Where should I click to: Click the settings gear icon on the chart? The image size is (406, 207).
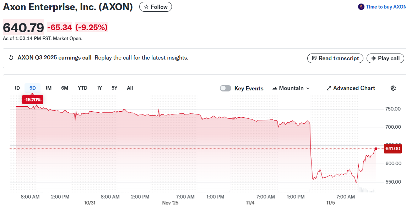[393, 88]
